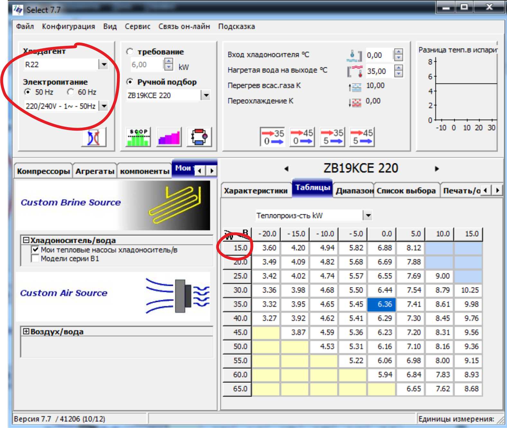Viewport: 507px width, 428px height.
Task: Click the refrigeration cycle diagram icon
Action: pos(199,137)
